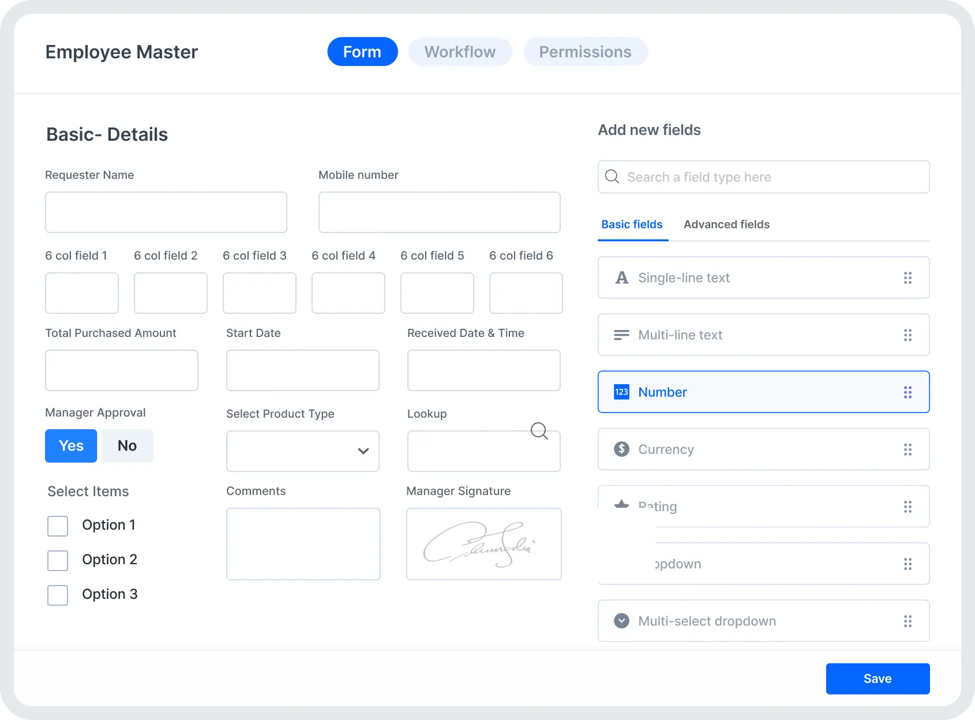
Task: Click the drag handle on the Number field
Action: point(908,392)
